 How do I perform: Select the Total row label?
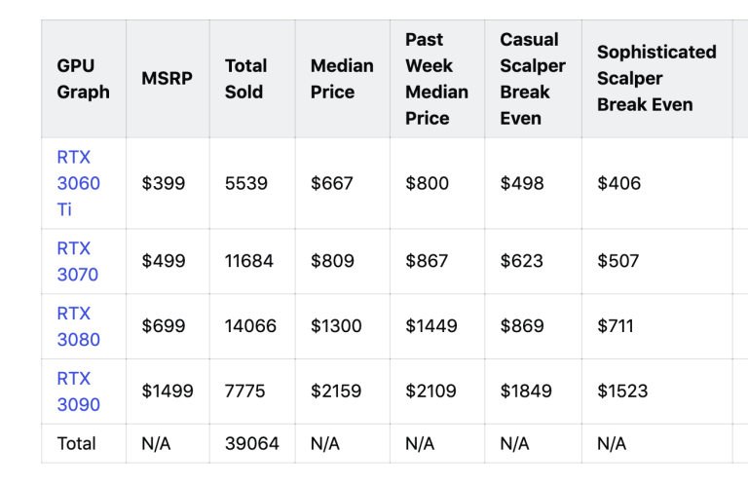point(76,444)
